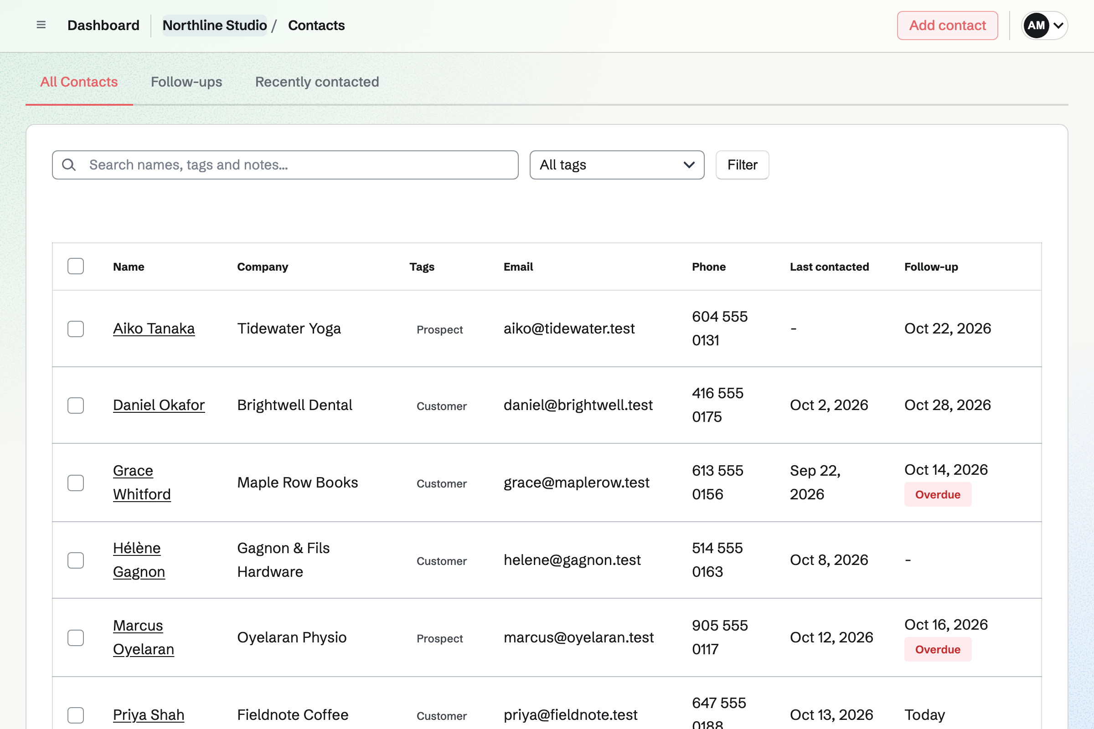Open Priya Shah's contact page

149,714
